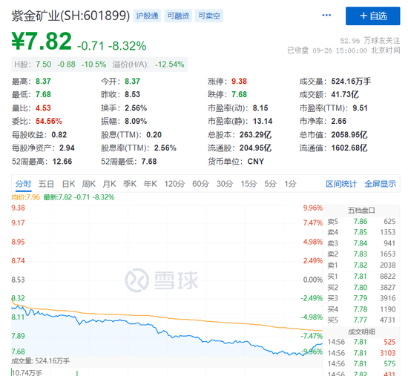This screenshot has width=408, height=376.
Task: Select the 可融资 tag
Action: pyautogui.click(x=178, y=16)
